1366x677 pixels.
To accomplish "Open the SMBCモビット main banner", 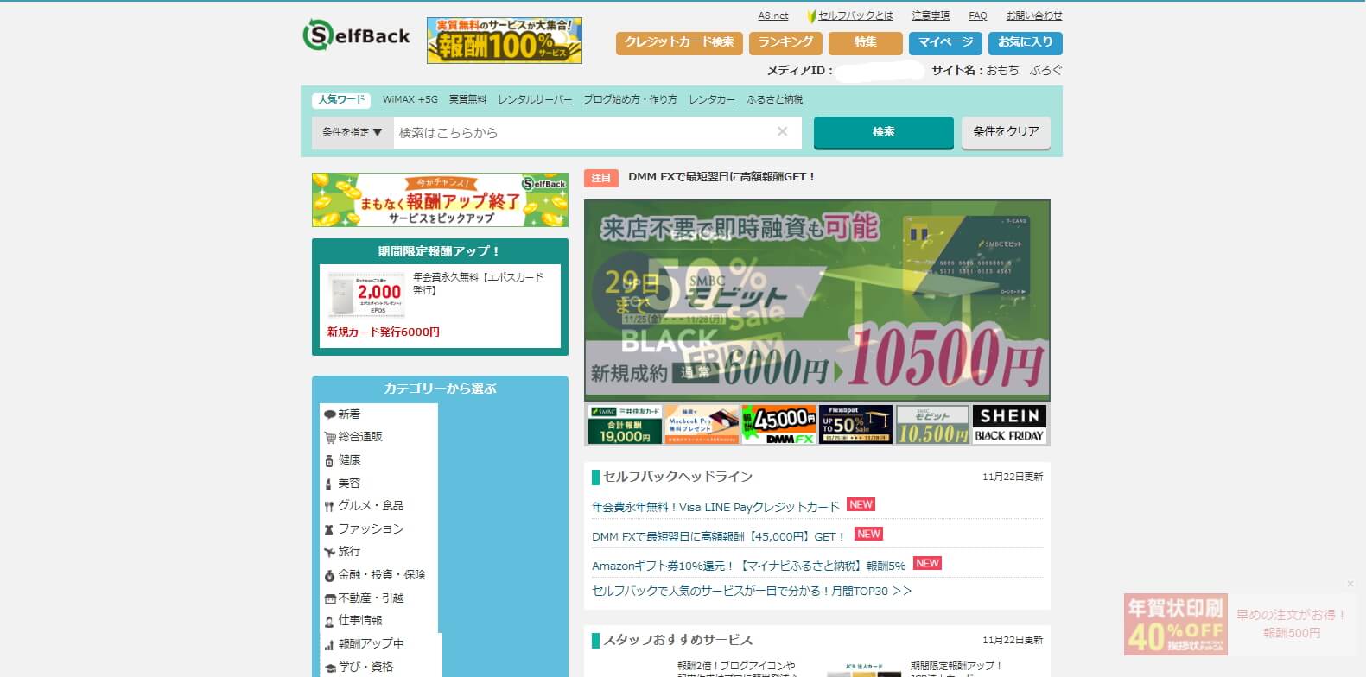I will (x=817, y=301).
